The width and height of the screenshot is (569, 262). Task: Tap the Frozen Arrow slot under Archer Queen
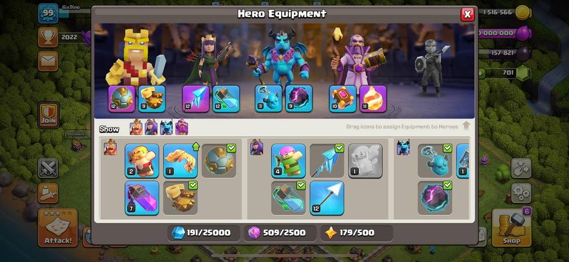pyautogui.click(x=196, y=98)
